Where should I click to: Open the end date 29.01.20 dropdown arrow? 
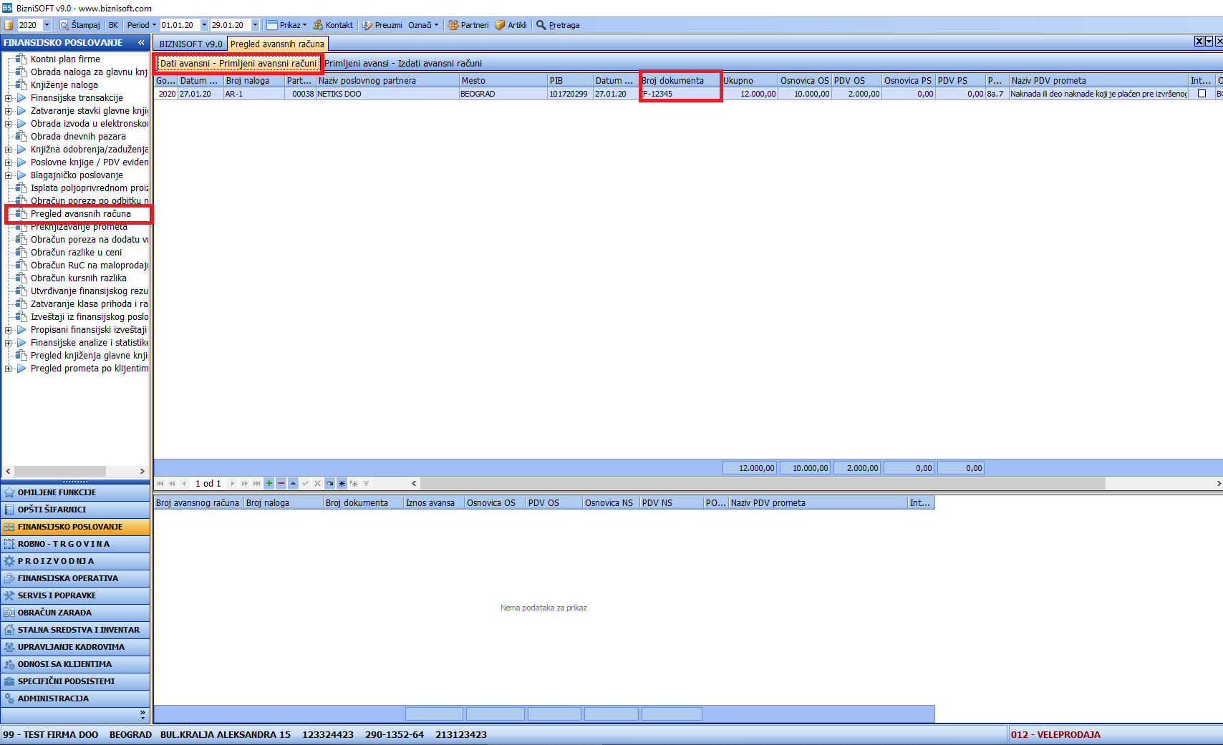[255, 25]
